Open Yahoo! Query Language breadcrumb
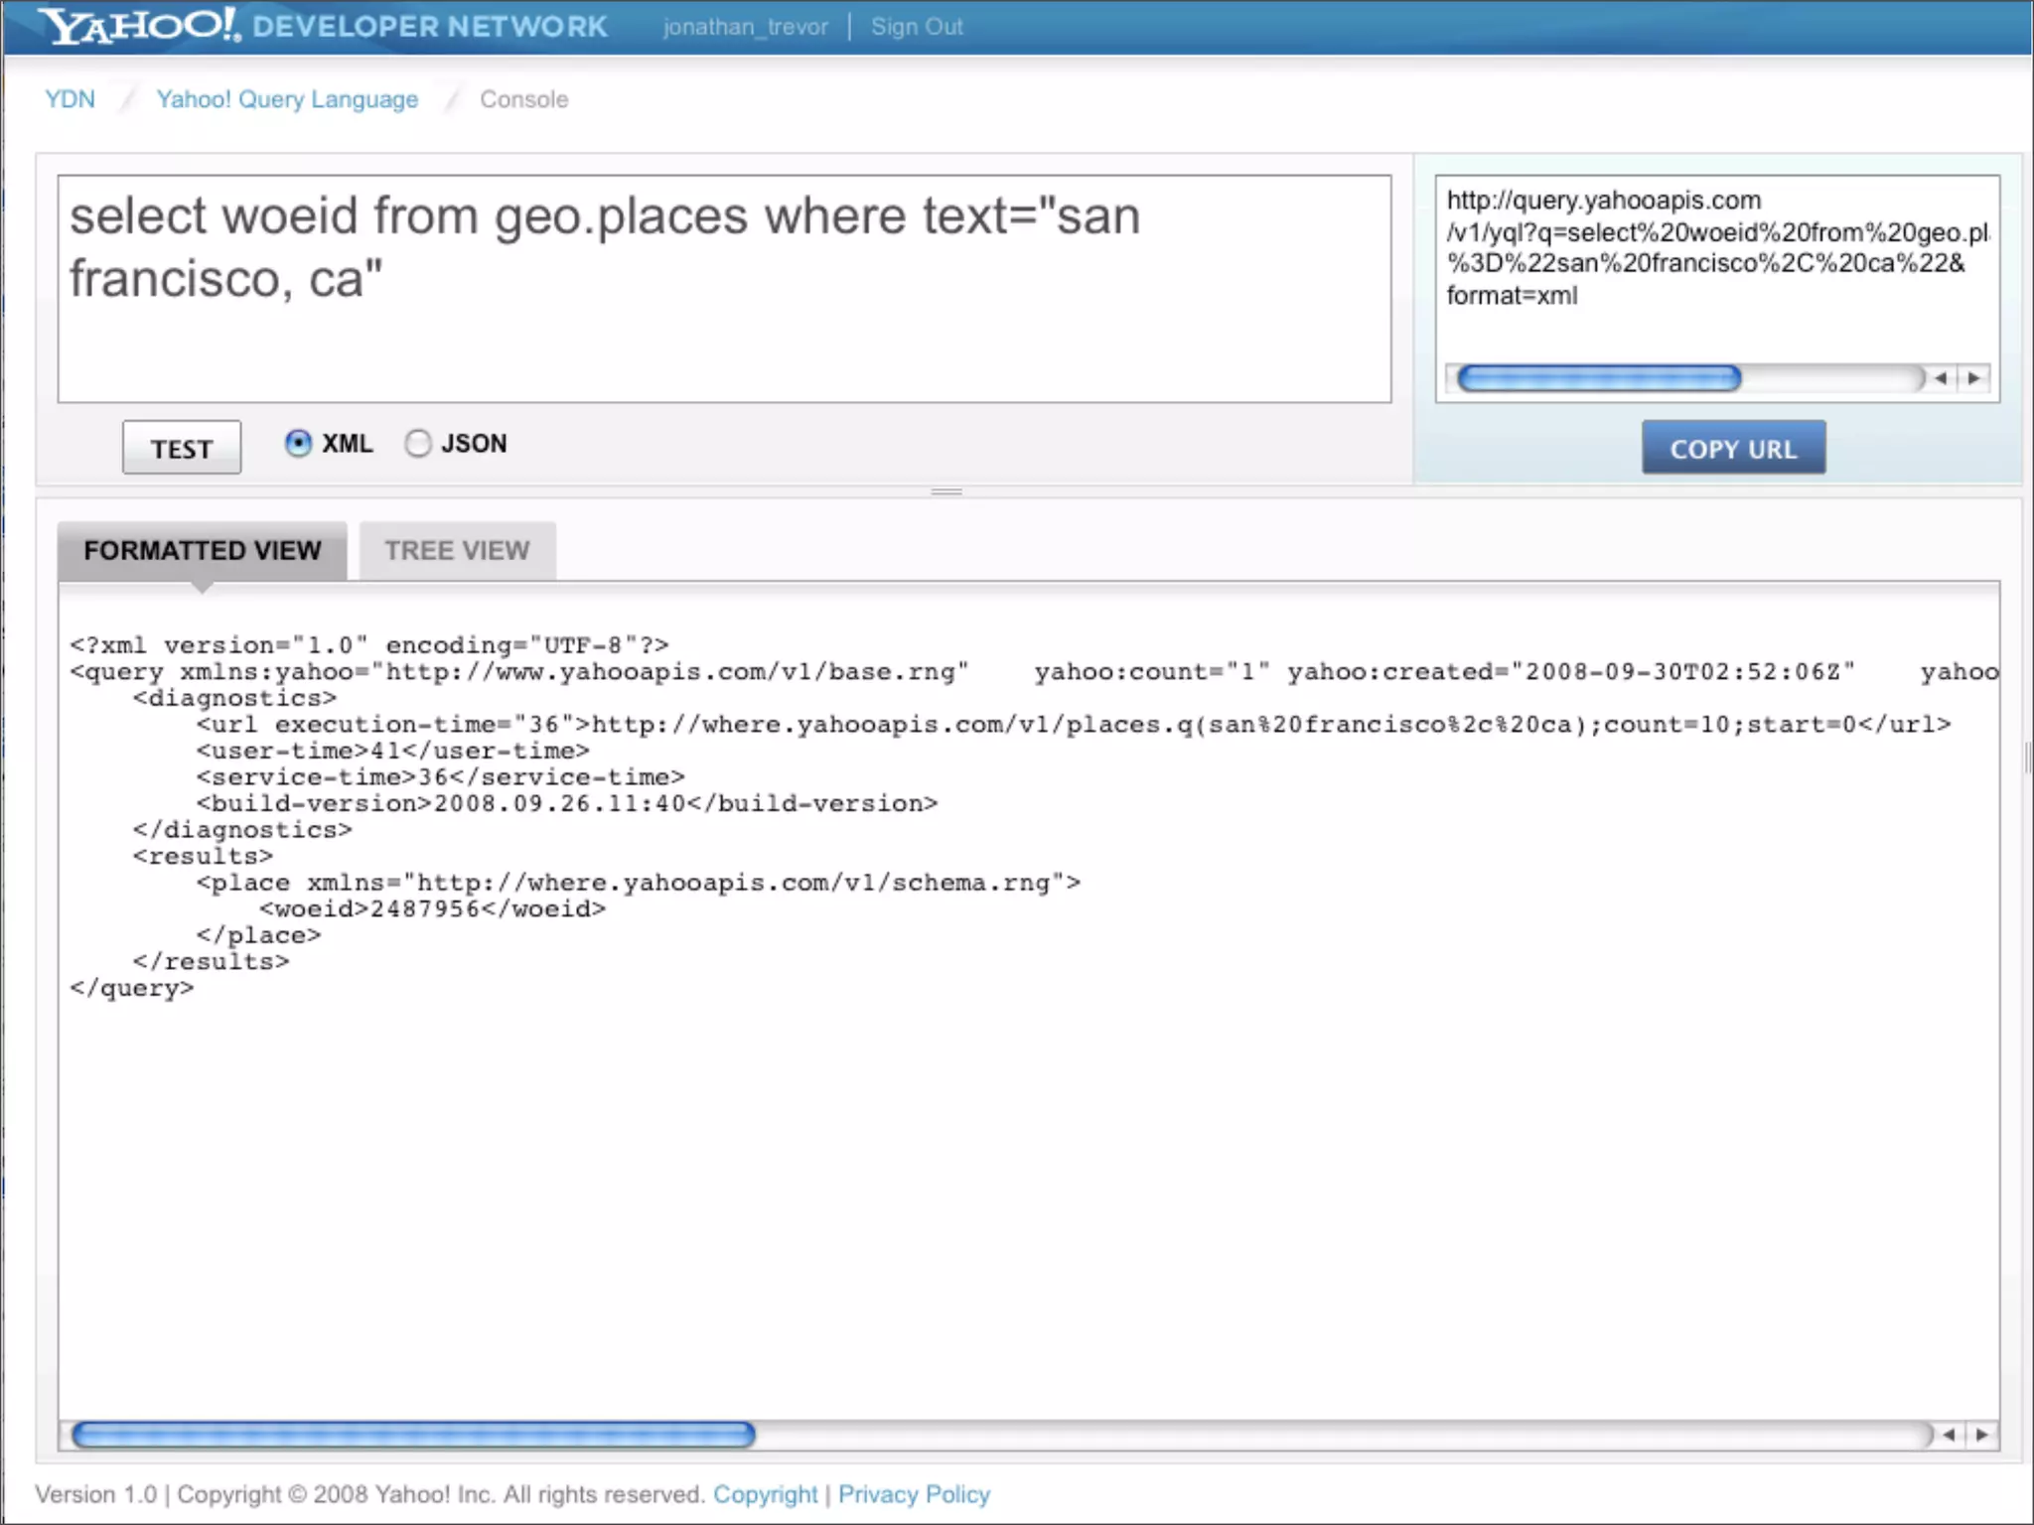This screenshot has width=2034, height=1525. pos(287,99)
